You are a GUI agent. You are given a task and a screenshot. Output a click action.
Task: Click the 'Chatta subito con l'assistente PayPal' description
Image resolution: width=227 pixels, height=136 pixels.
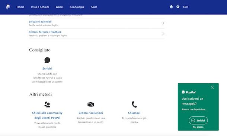click(47, 78)
